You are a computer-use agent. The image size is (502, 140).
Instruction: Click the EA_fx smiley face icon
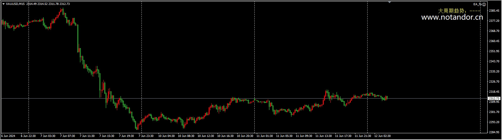click(x=484, y=4)
